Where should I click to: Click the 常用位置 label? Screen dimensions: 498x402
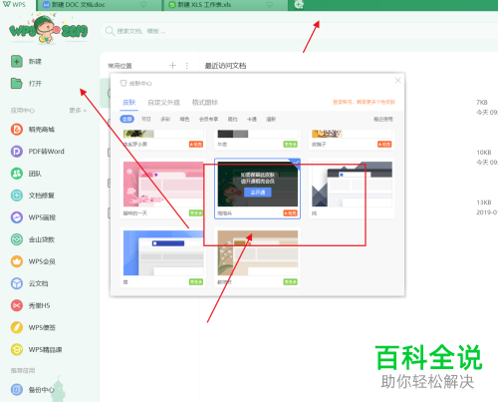pos(120,66)
